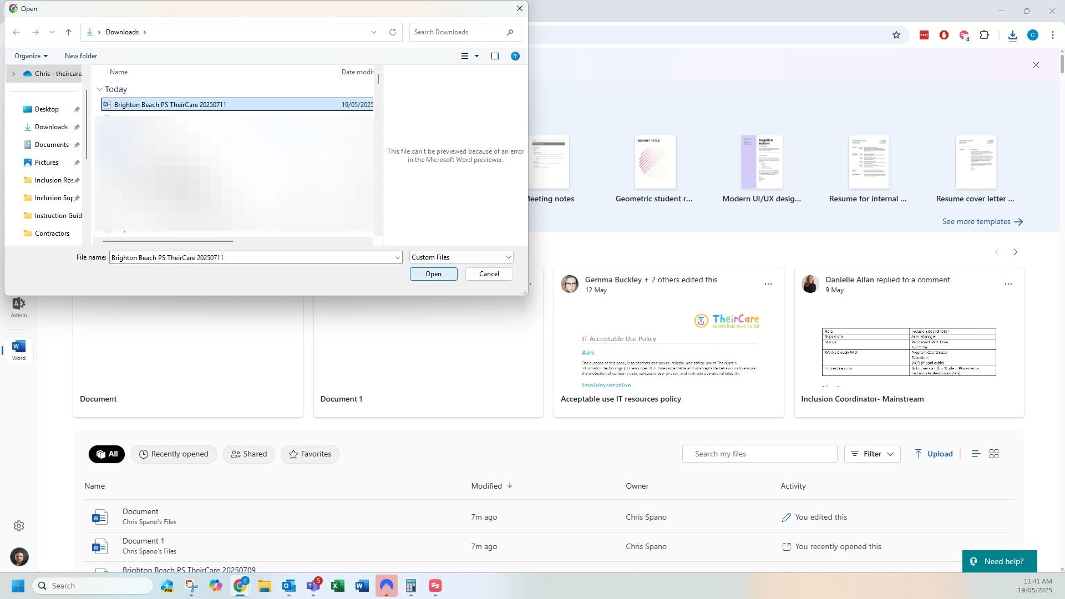Open the Geometric student report template thumbnail
Image resolution: width=1065 pixels, height=599 pixels.
(655, 162)
